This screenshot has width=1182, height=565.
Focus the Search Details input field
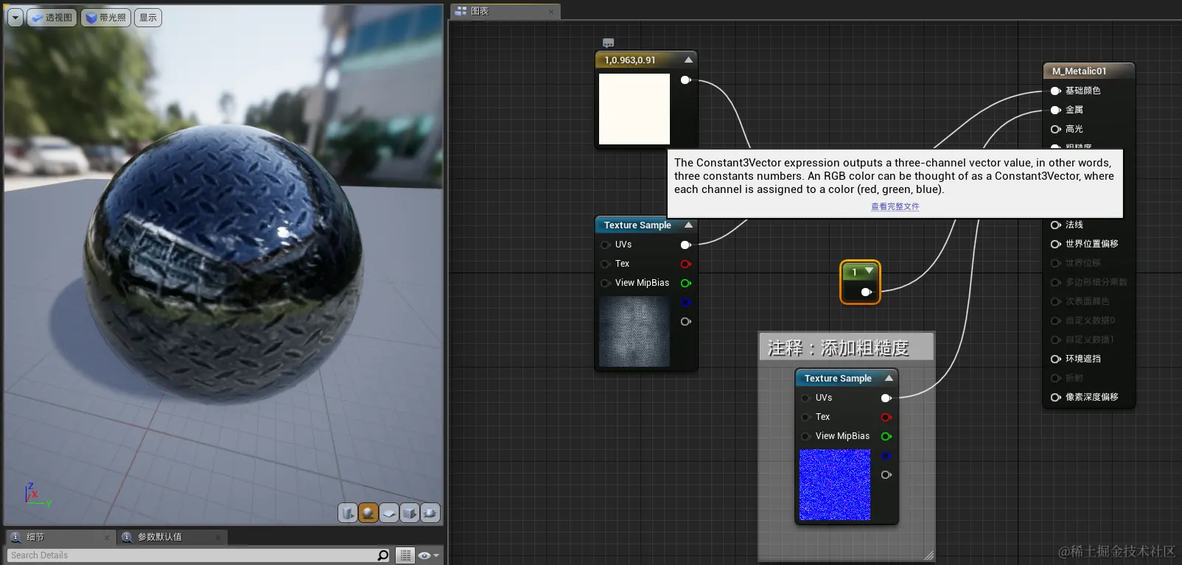[192, 555]
